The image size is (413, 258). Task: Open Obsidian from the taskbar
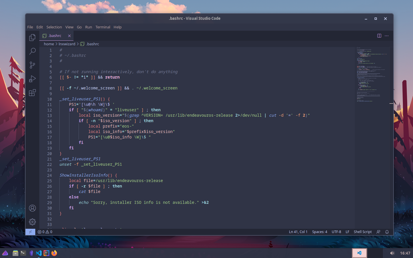(31, 253)
